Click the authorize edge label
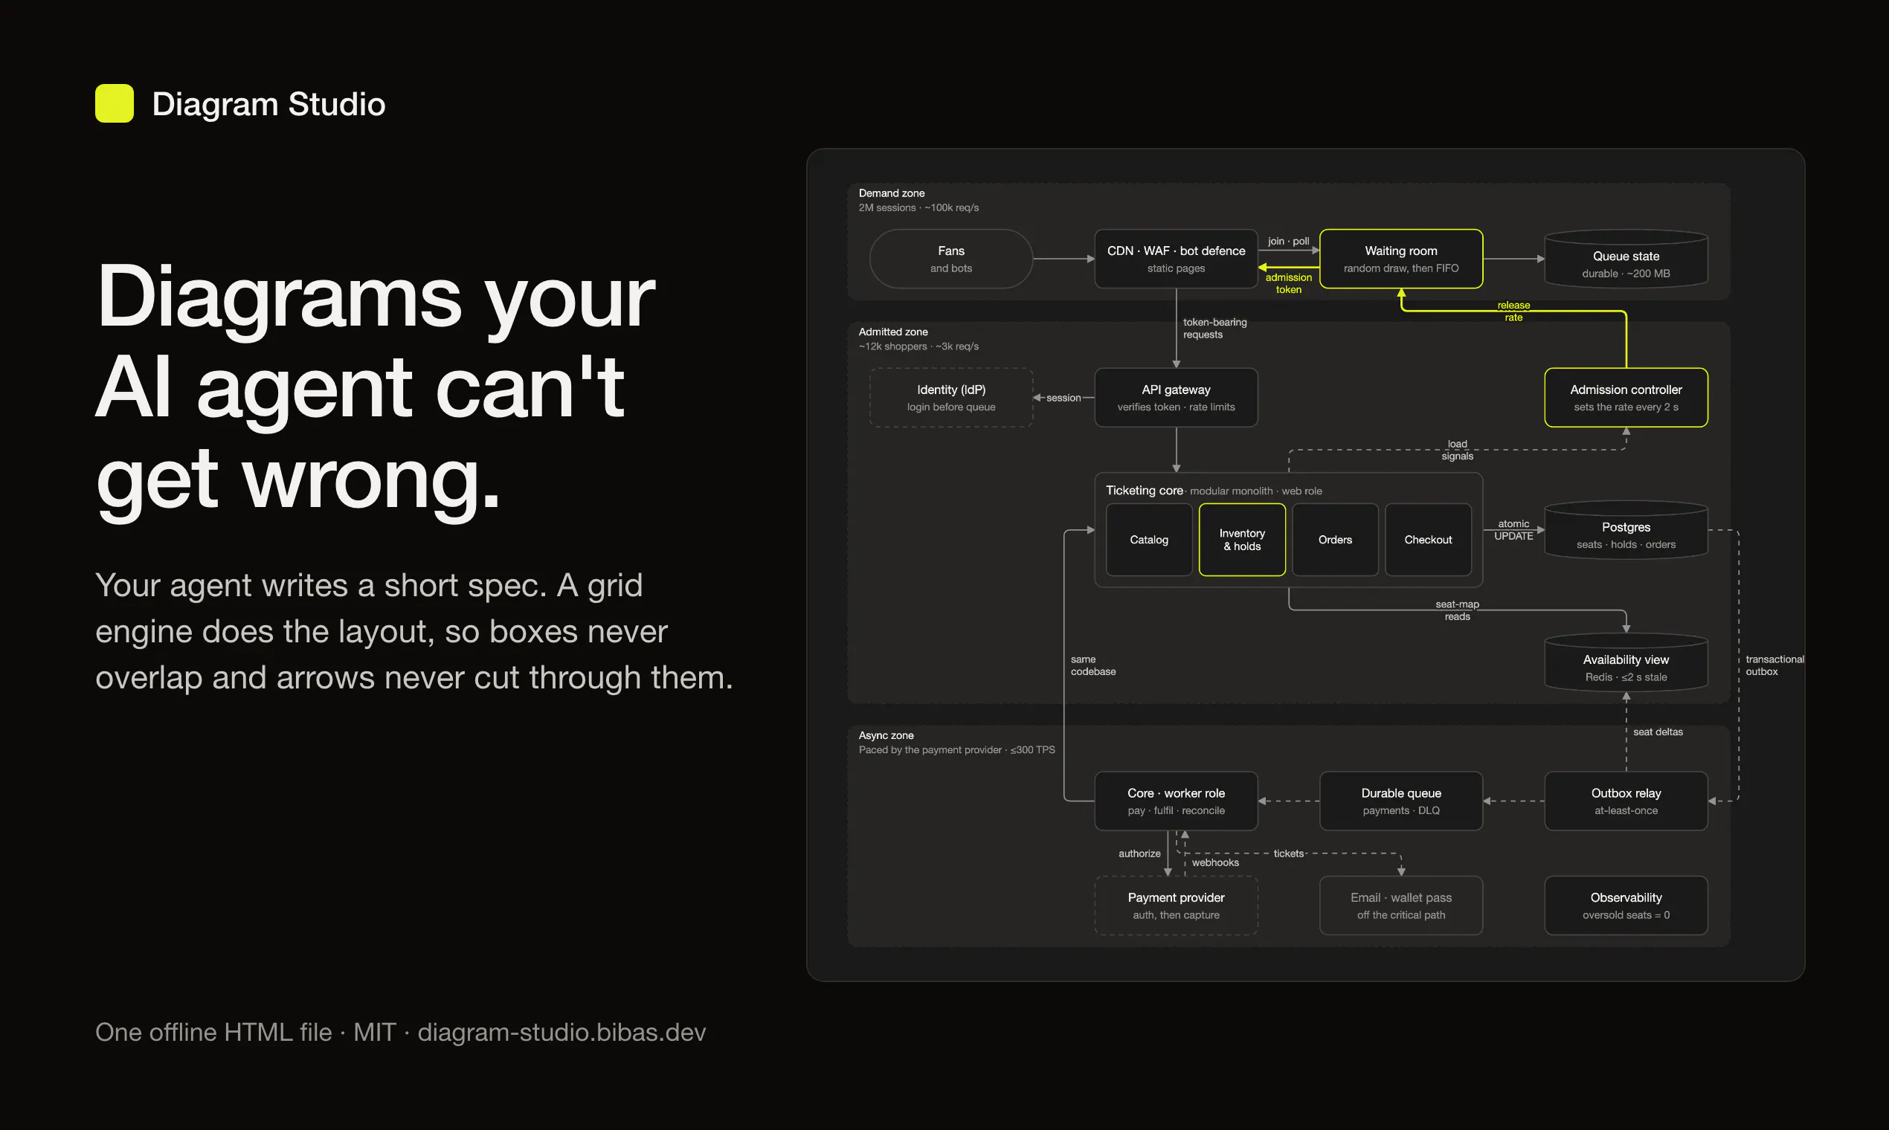The image size is (1889, 1130). [x=1139, y=853]
